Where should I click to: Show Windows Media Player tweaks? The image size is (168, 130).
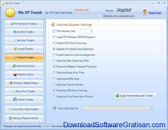24,83
